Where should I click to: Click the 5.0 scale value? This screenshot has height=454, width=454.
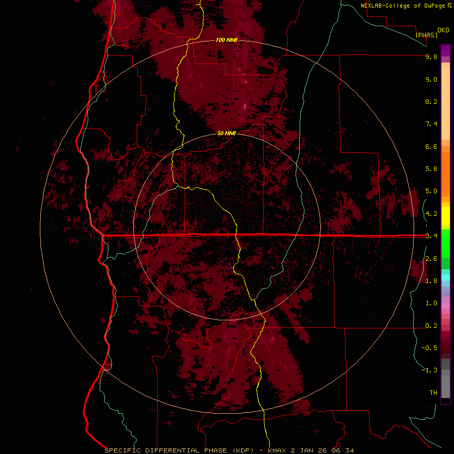click(x=431, y=191)
